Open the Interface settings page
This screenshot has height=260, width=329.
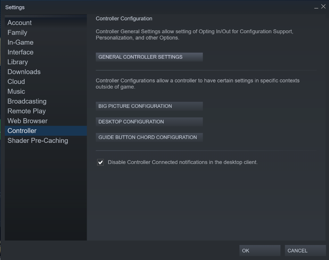(x=20, y=52)
